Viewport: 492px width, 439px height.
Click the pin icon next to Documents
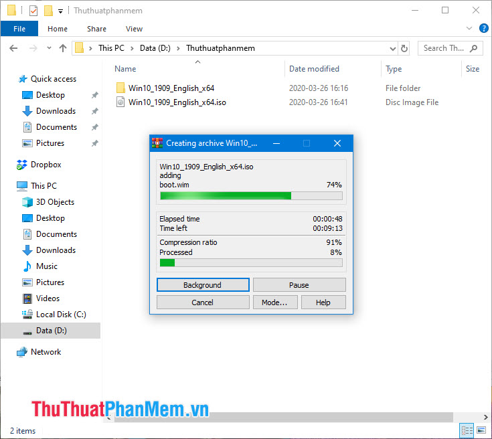coord(95,127)
